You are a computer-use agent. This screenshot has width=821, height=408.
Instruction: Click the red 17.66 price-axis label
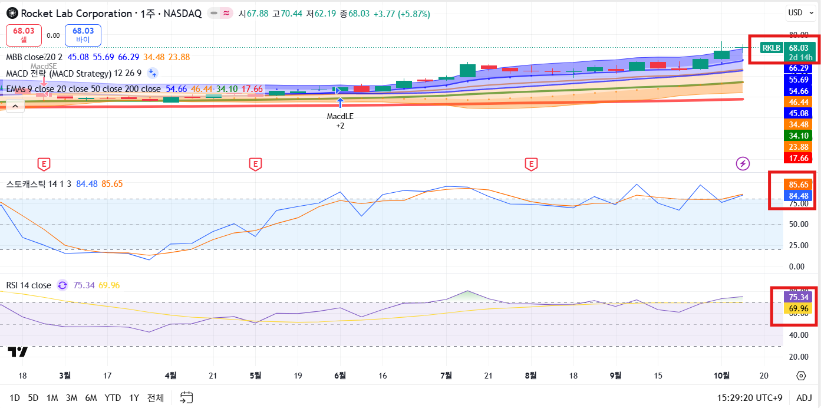799,158
